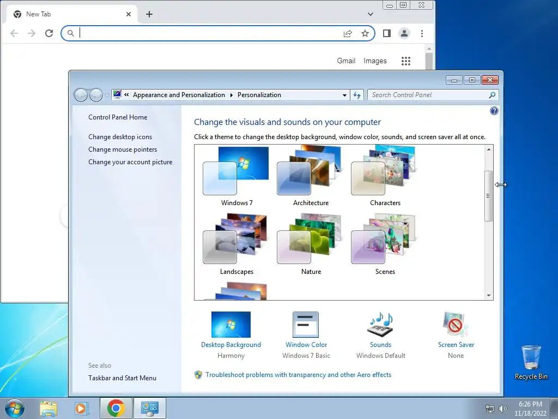558x419 pixels.
Task: Click Chrome's back arrow
Action: [x=14, y=33]
